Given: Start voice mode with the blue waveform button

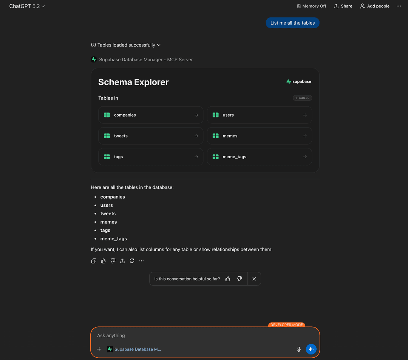Looking at the screenshot, I should (311, 349).
